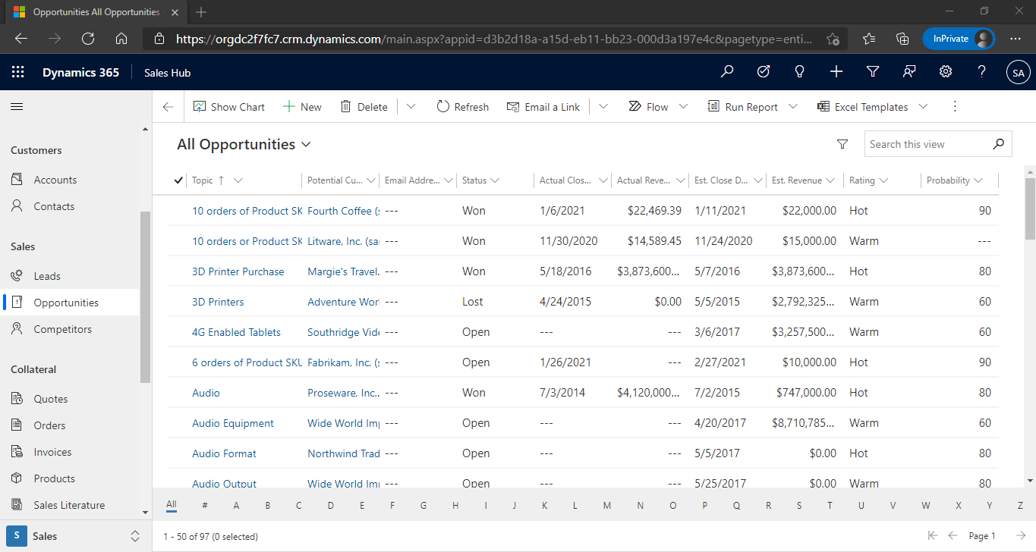Open the Dynamics 365 app launcher waffle
Screen dimensions: 1036x552
pyautogui.click(x=18, y=72)
